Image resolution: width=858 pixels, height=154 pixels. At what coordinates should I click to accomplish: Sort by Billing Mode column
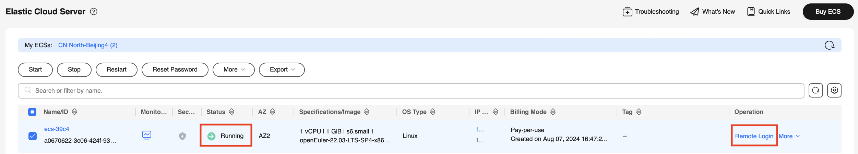tap(553, 112)
